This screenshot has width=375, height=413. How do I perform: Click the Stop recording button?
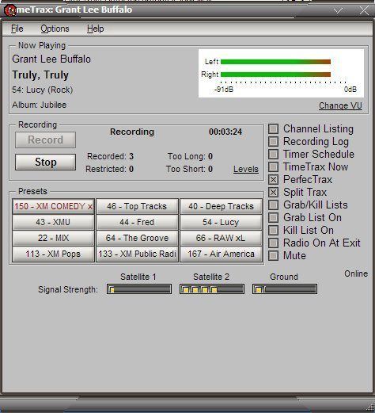[x=45, y=162]
